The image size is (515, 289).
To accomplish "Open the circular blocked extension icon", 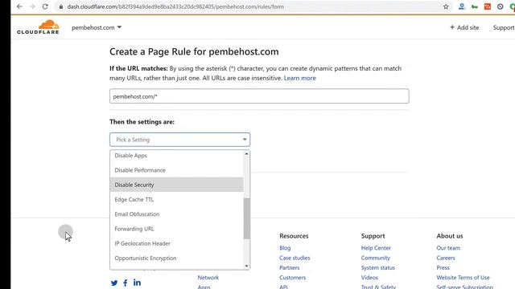I will click(x=501, y=6).
